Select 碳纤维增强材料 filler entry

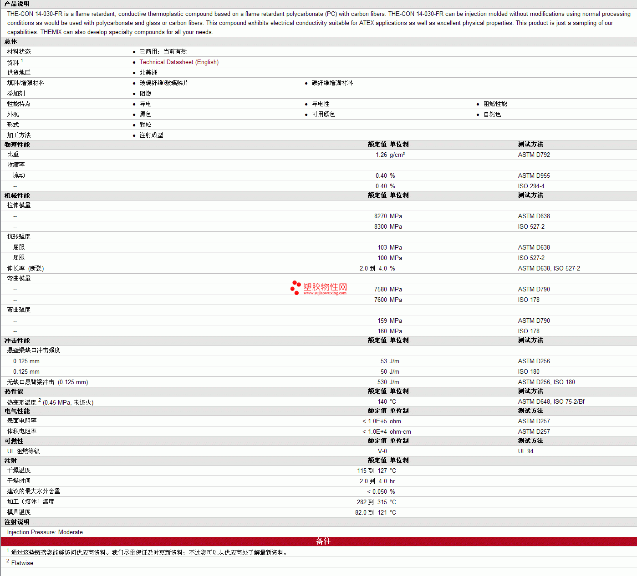332,83
